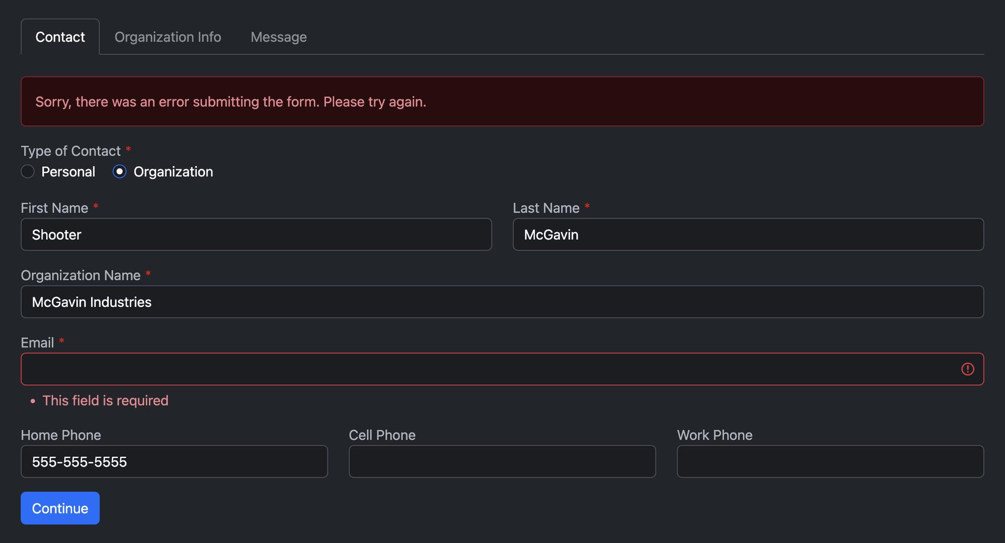Click the 'This field is required' message

pyautogui.click(x=105, y=401)
